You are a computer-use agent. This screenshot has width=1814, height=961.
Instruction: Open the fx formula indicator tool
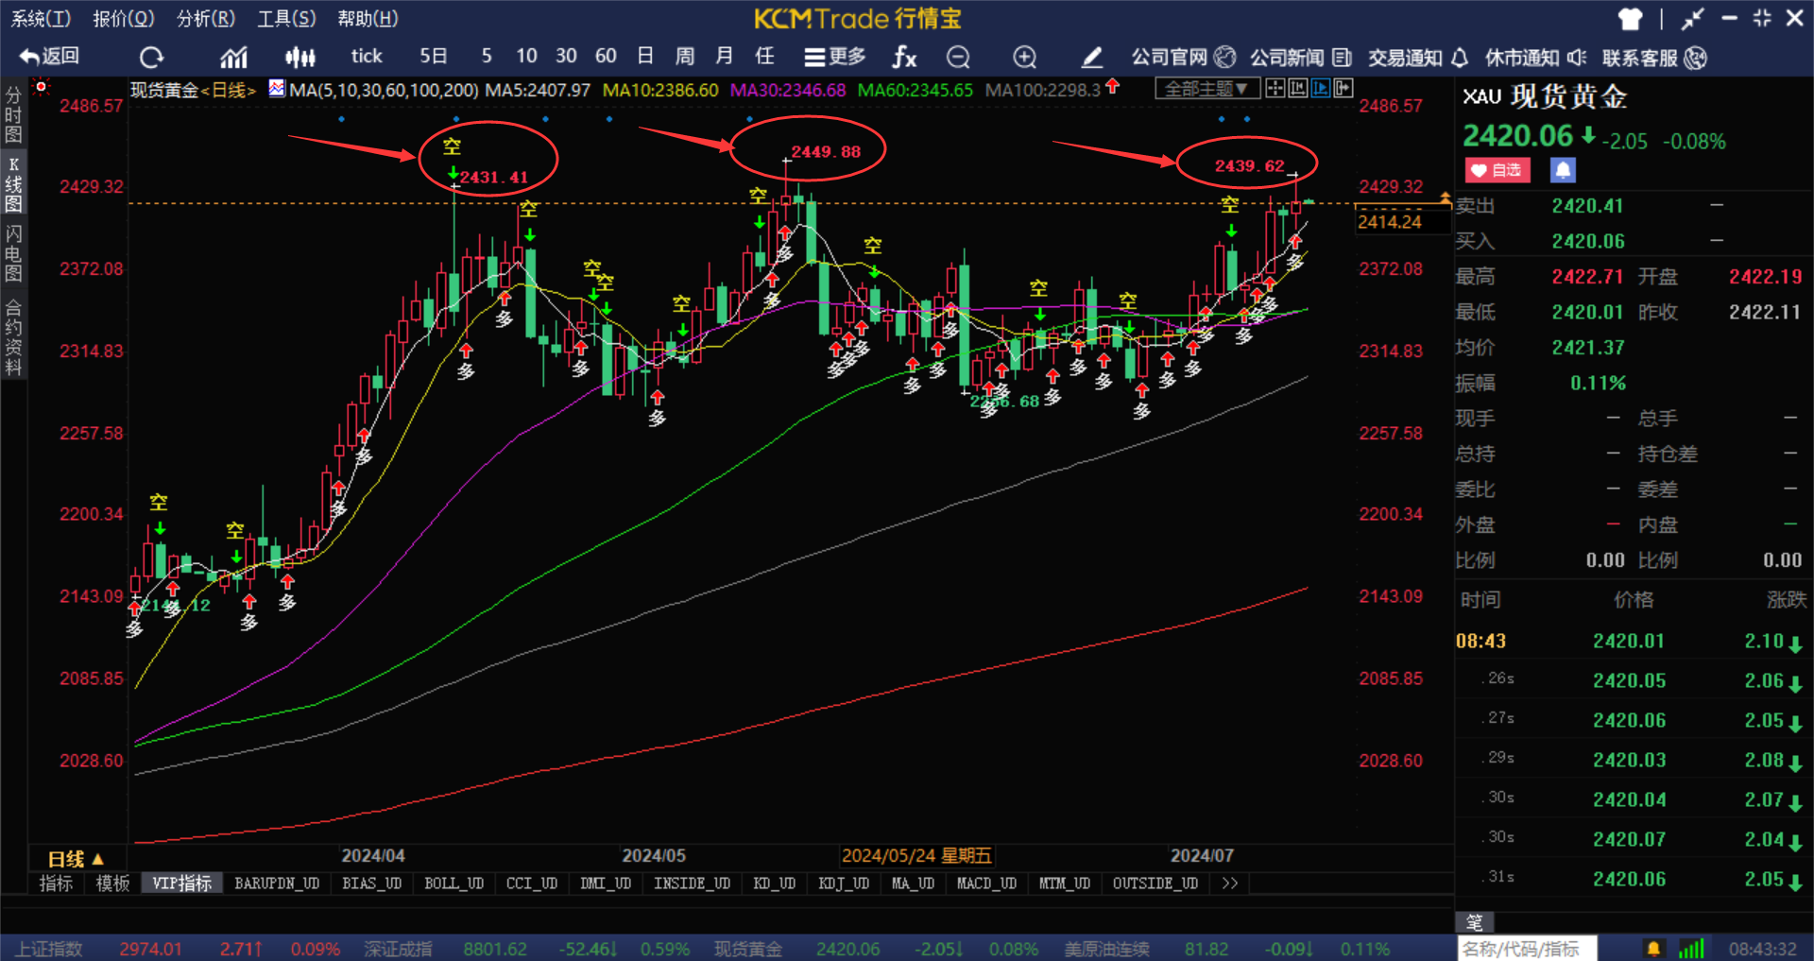click(904, 58)
